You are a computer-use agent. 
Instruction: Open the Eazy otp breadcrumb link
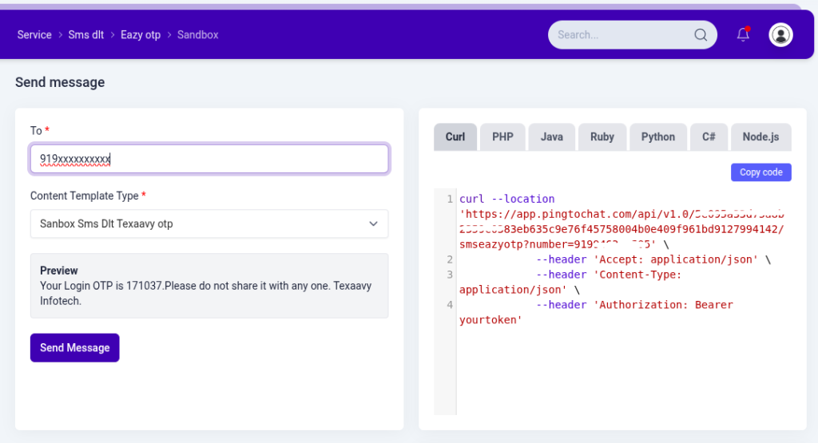pyautogui.click(x=141, y=34)
